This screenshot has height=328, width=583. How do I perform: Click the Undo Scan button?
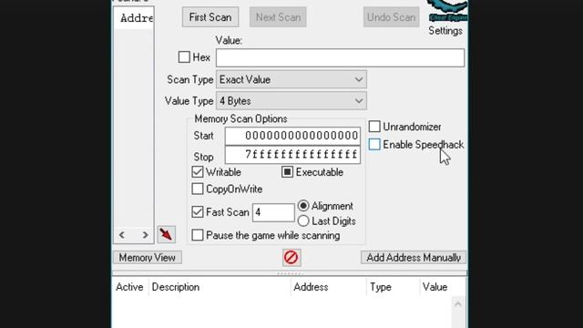click(391, 17)
